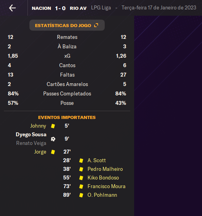Image resolution: width=202 pixels, height=216 pixels.
Task: Open the LPG Liga competition link
Action: [101, 8]
